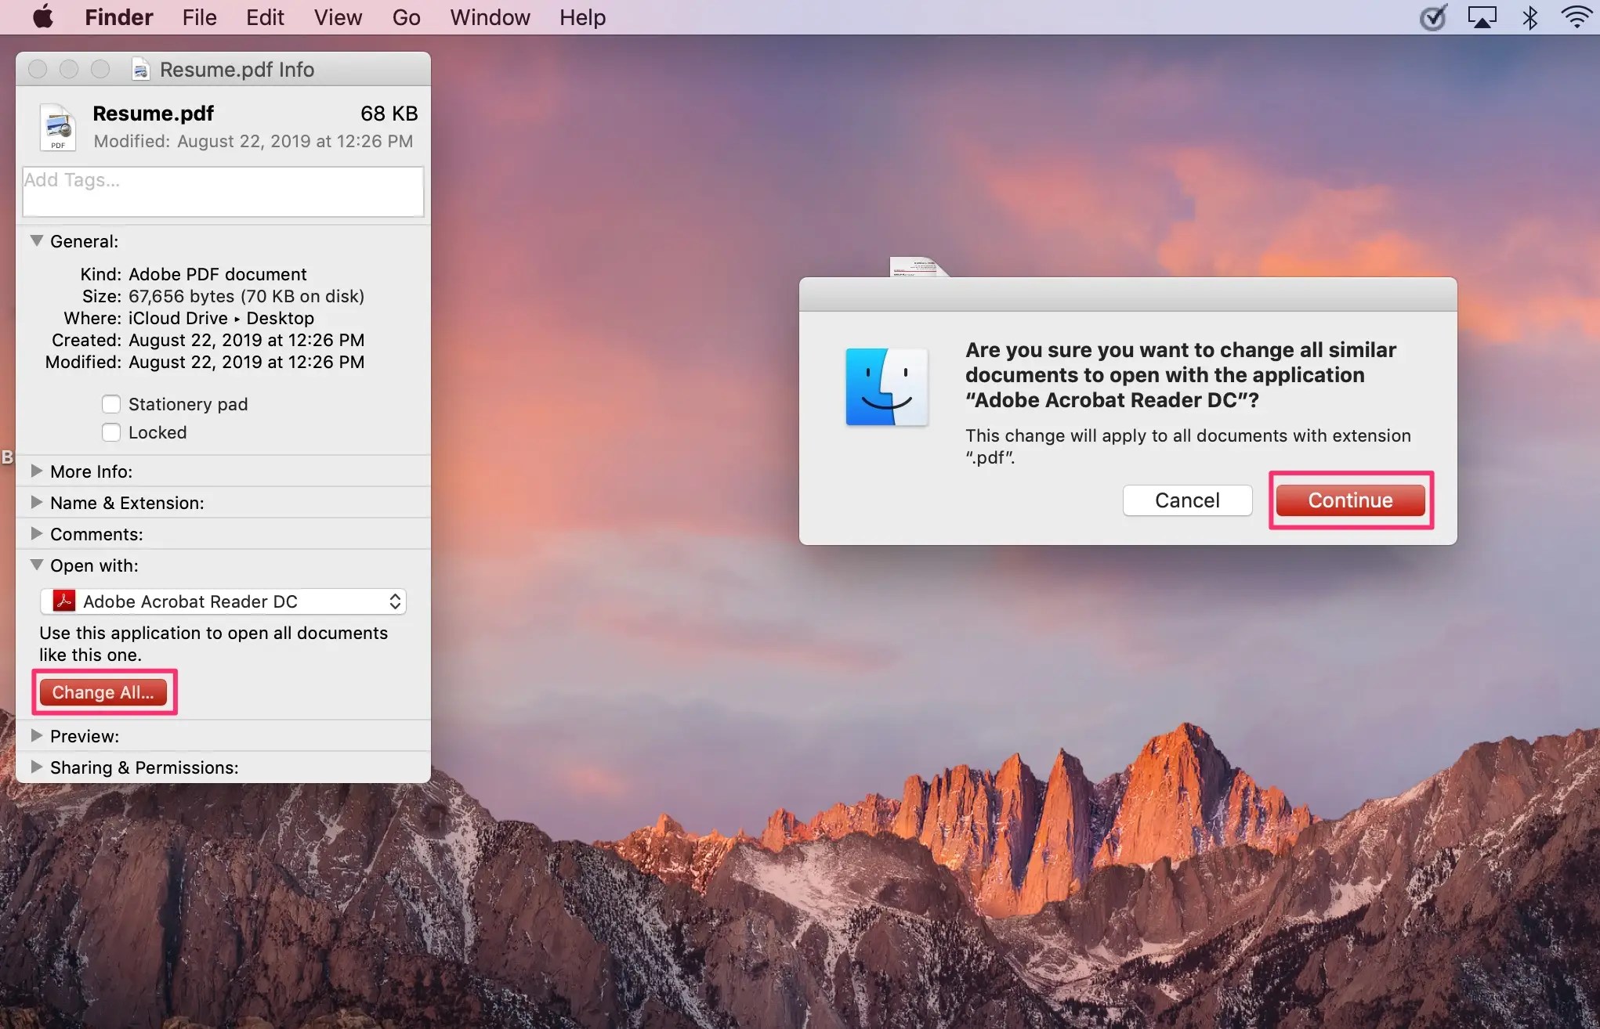Screen dimensions: 1600x1029
Task: Click the Resume.pdf file name heading
Action: tap(153, 114)
